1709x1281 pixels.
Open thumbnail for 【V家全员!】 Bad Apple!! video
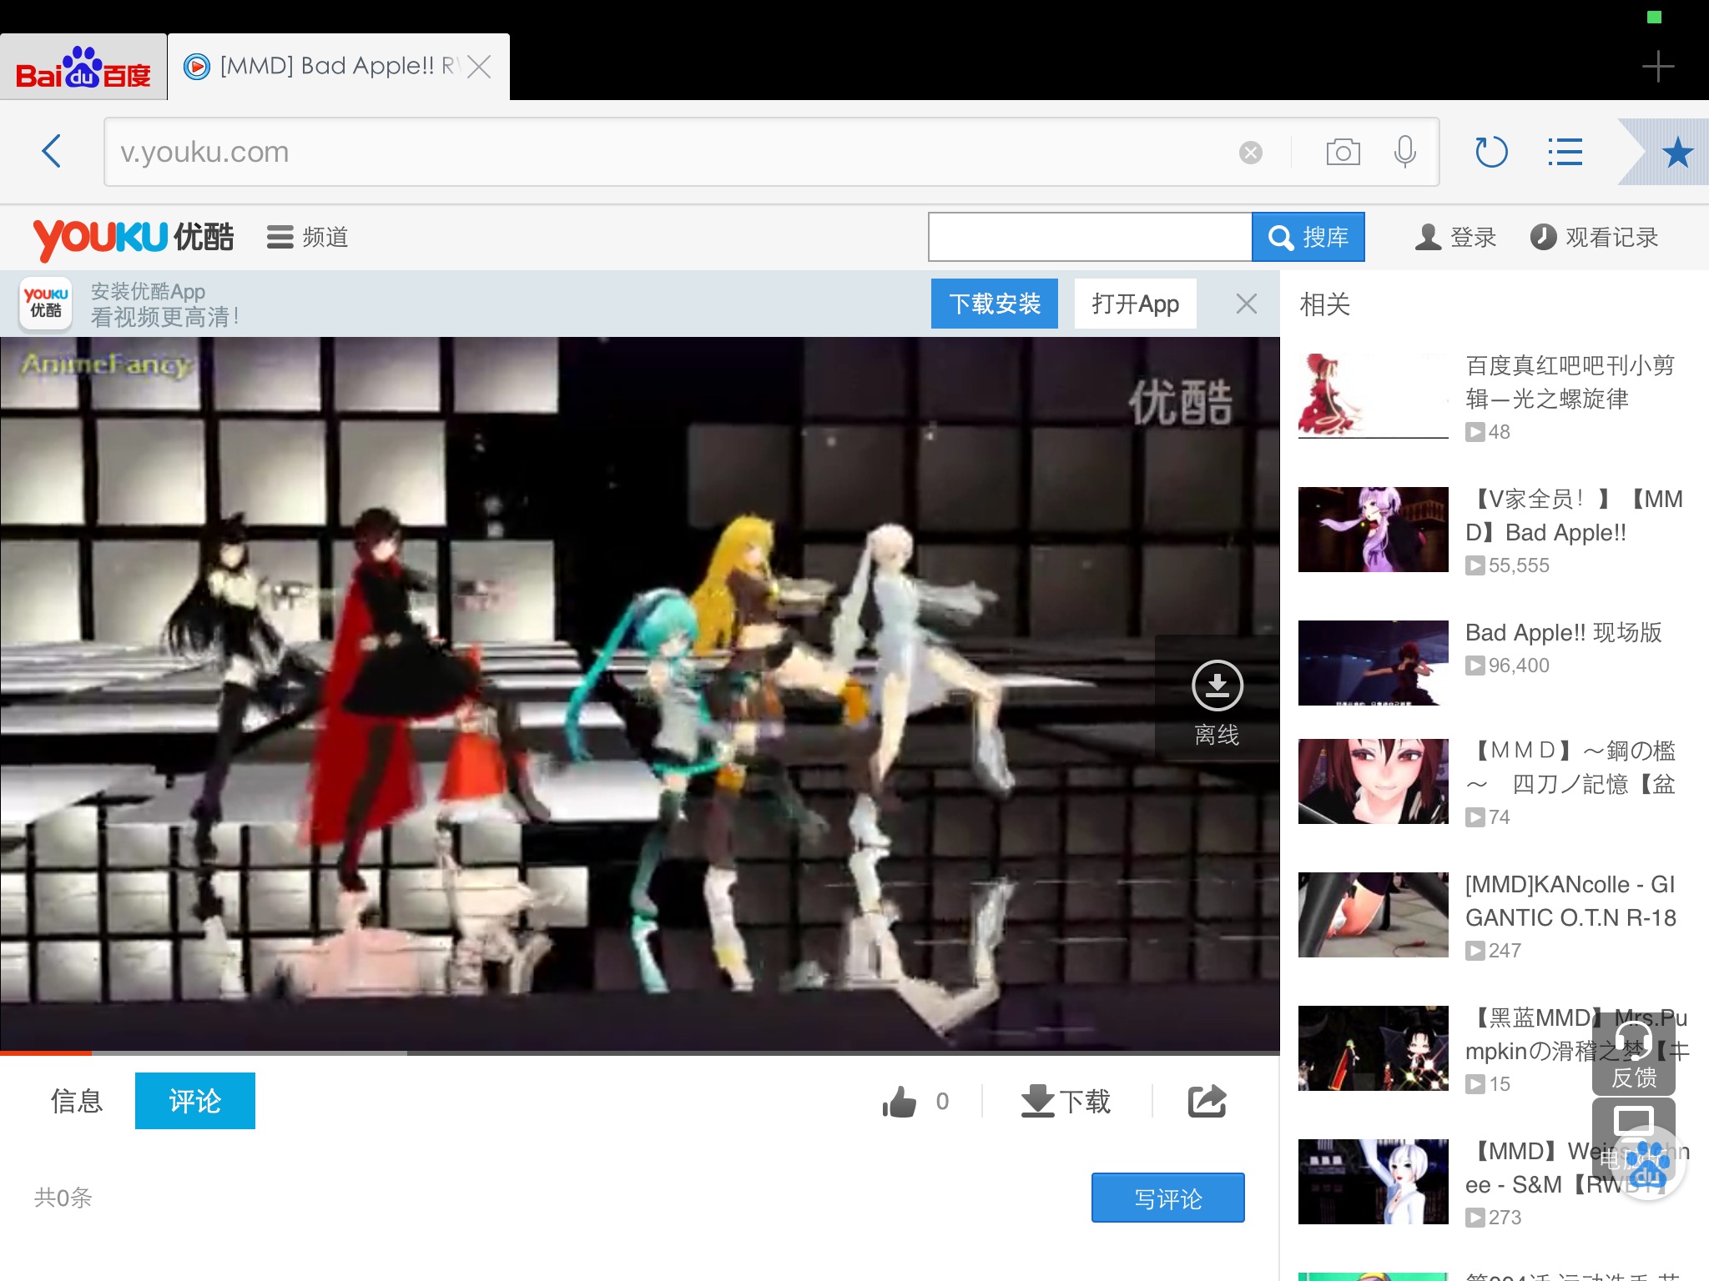tap(1373, 530)
